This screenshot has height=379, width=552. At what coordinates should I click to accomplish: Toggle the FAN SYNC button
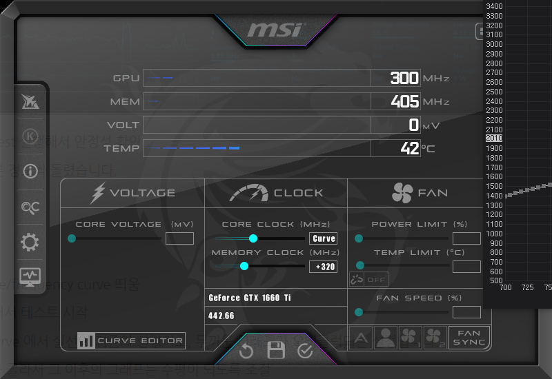pos(469,338)
